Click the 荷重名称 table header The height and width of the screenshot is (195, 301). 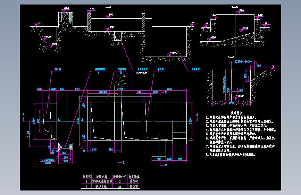pyautogui.click(x=102, y=177)
